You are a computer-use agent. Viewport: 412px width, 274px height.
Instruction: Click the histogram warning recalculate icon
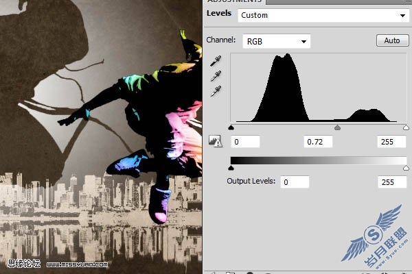(215, 141)
